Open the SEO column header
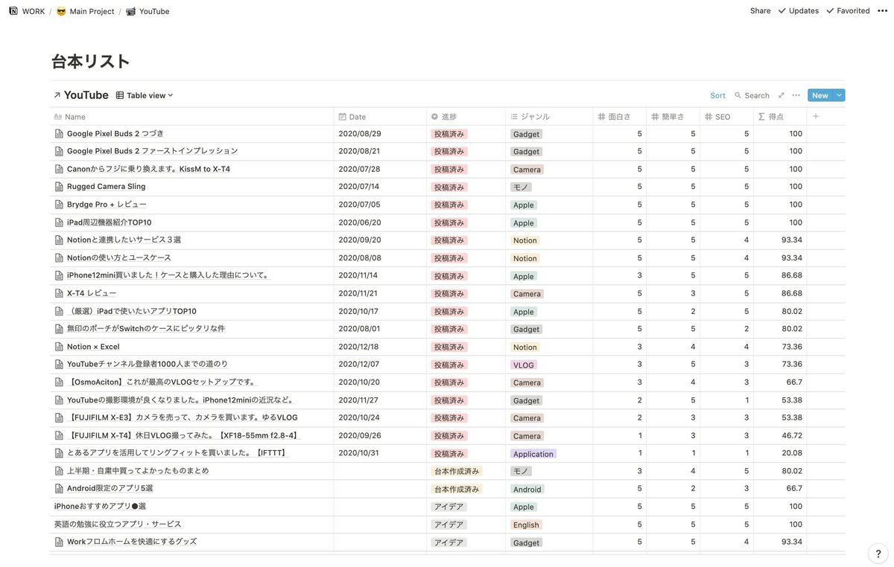 [x=726, y=117]
